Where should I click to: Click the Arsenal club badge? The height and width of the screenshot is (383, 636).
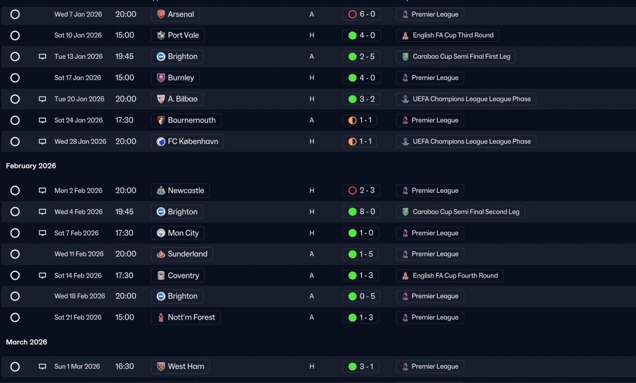[161, 14]
